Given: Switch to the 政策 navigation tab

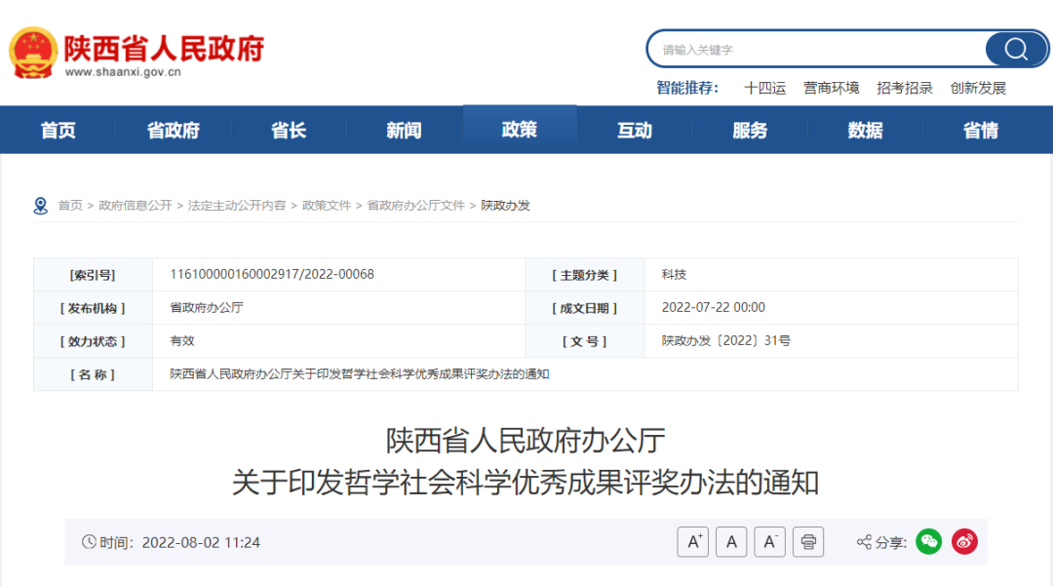Looking at the screenshot, I should click(519, 129).
